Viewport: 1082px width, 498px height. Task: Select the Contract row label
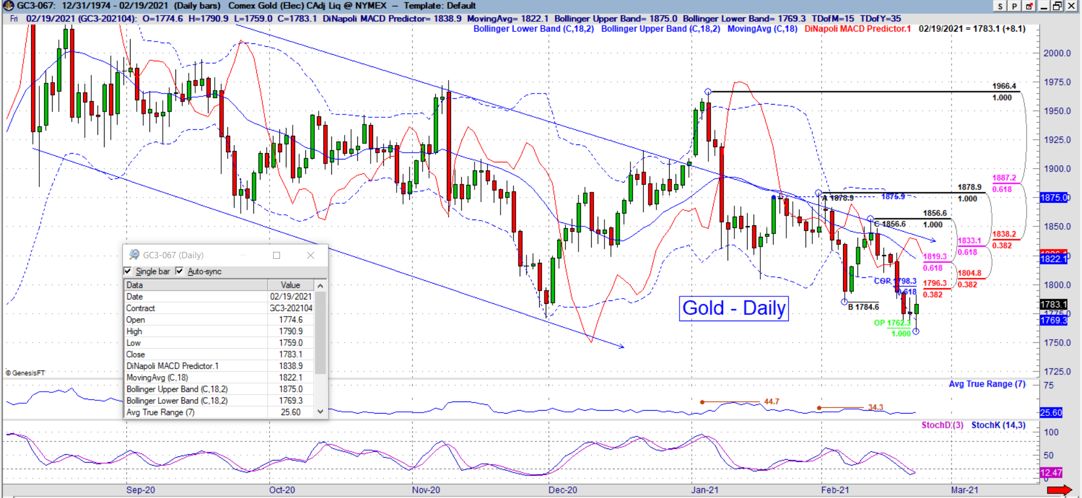point(140,308)
